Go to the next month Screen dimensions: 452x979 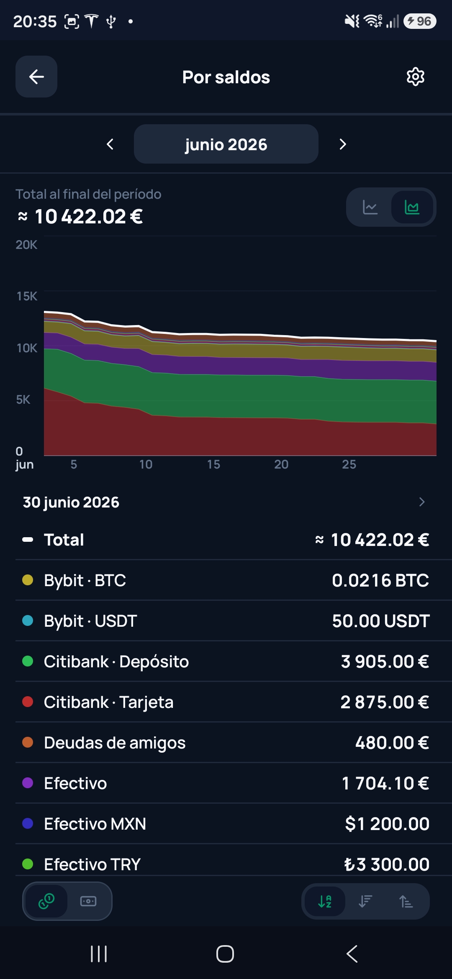343,144
